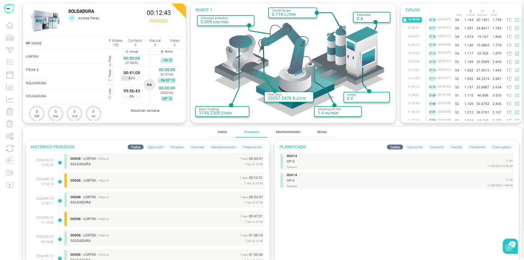Filter Planificado list by Ejecución

tap(415, 147)
